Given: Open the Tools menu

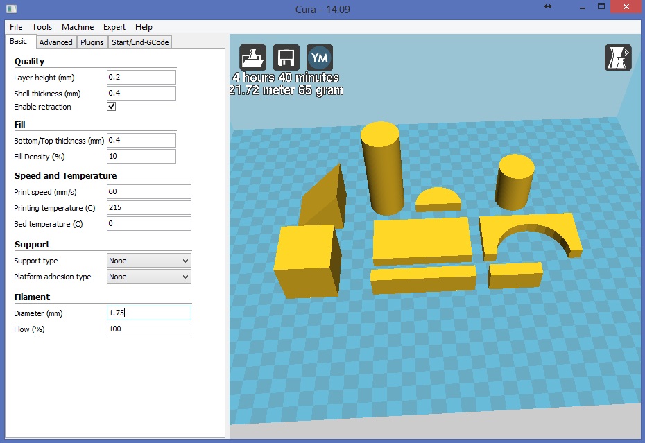Looking at the screenshot, I should pos(42,27).
